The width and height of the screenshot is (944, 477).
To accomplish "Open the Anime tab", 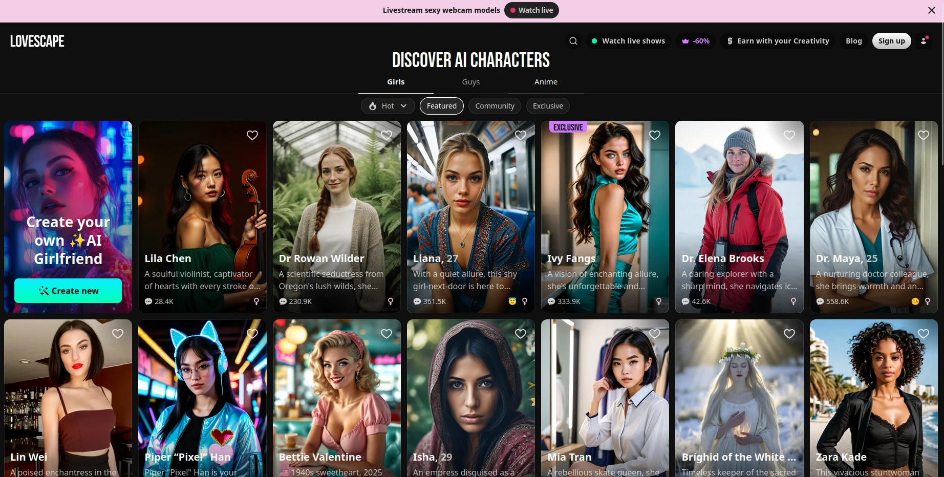I will 546,82.
